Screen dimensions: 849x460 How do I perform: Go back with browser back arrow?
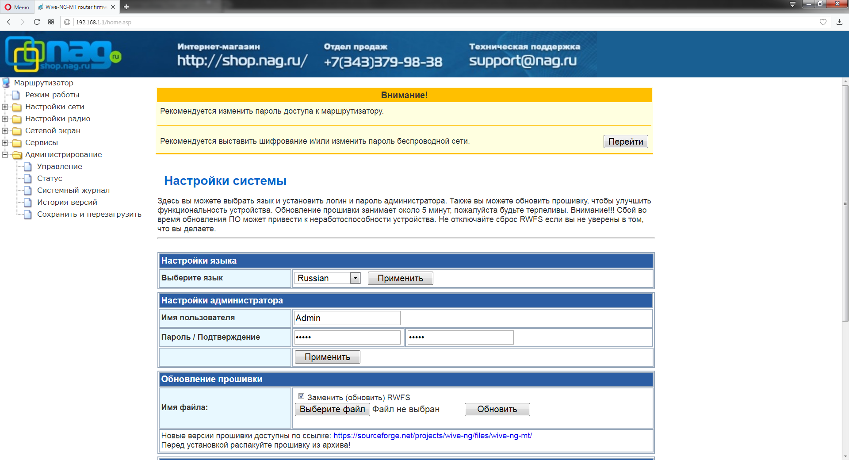8,22
